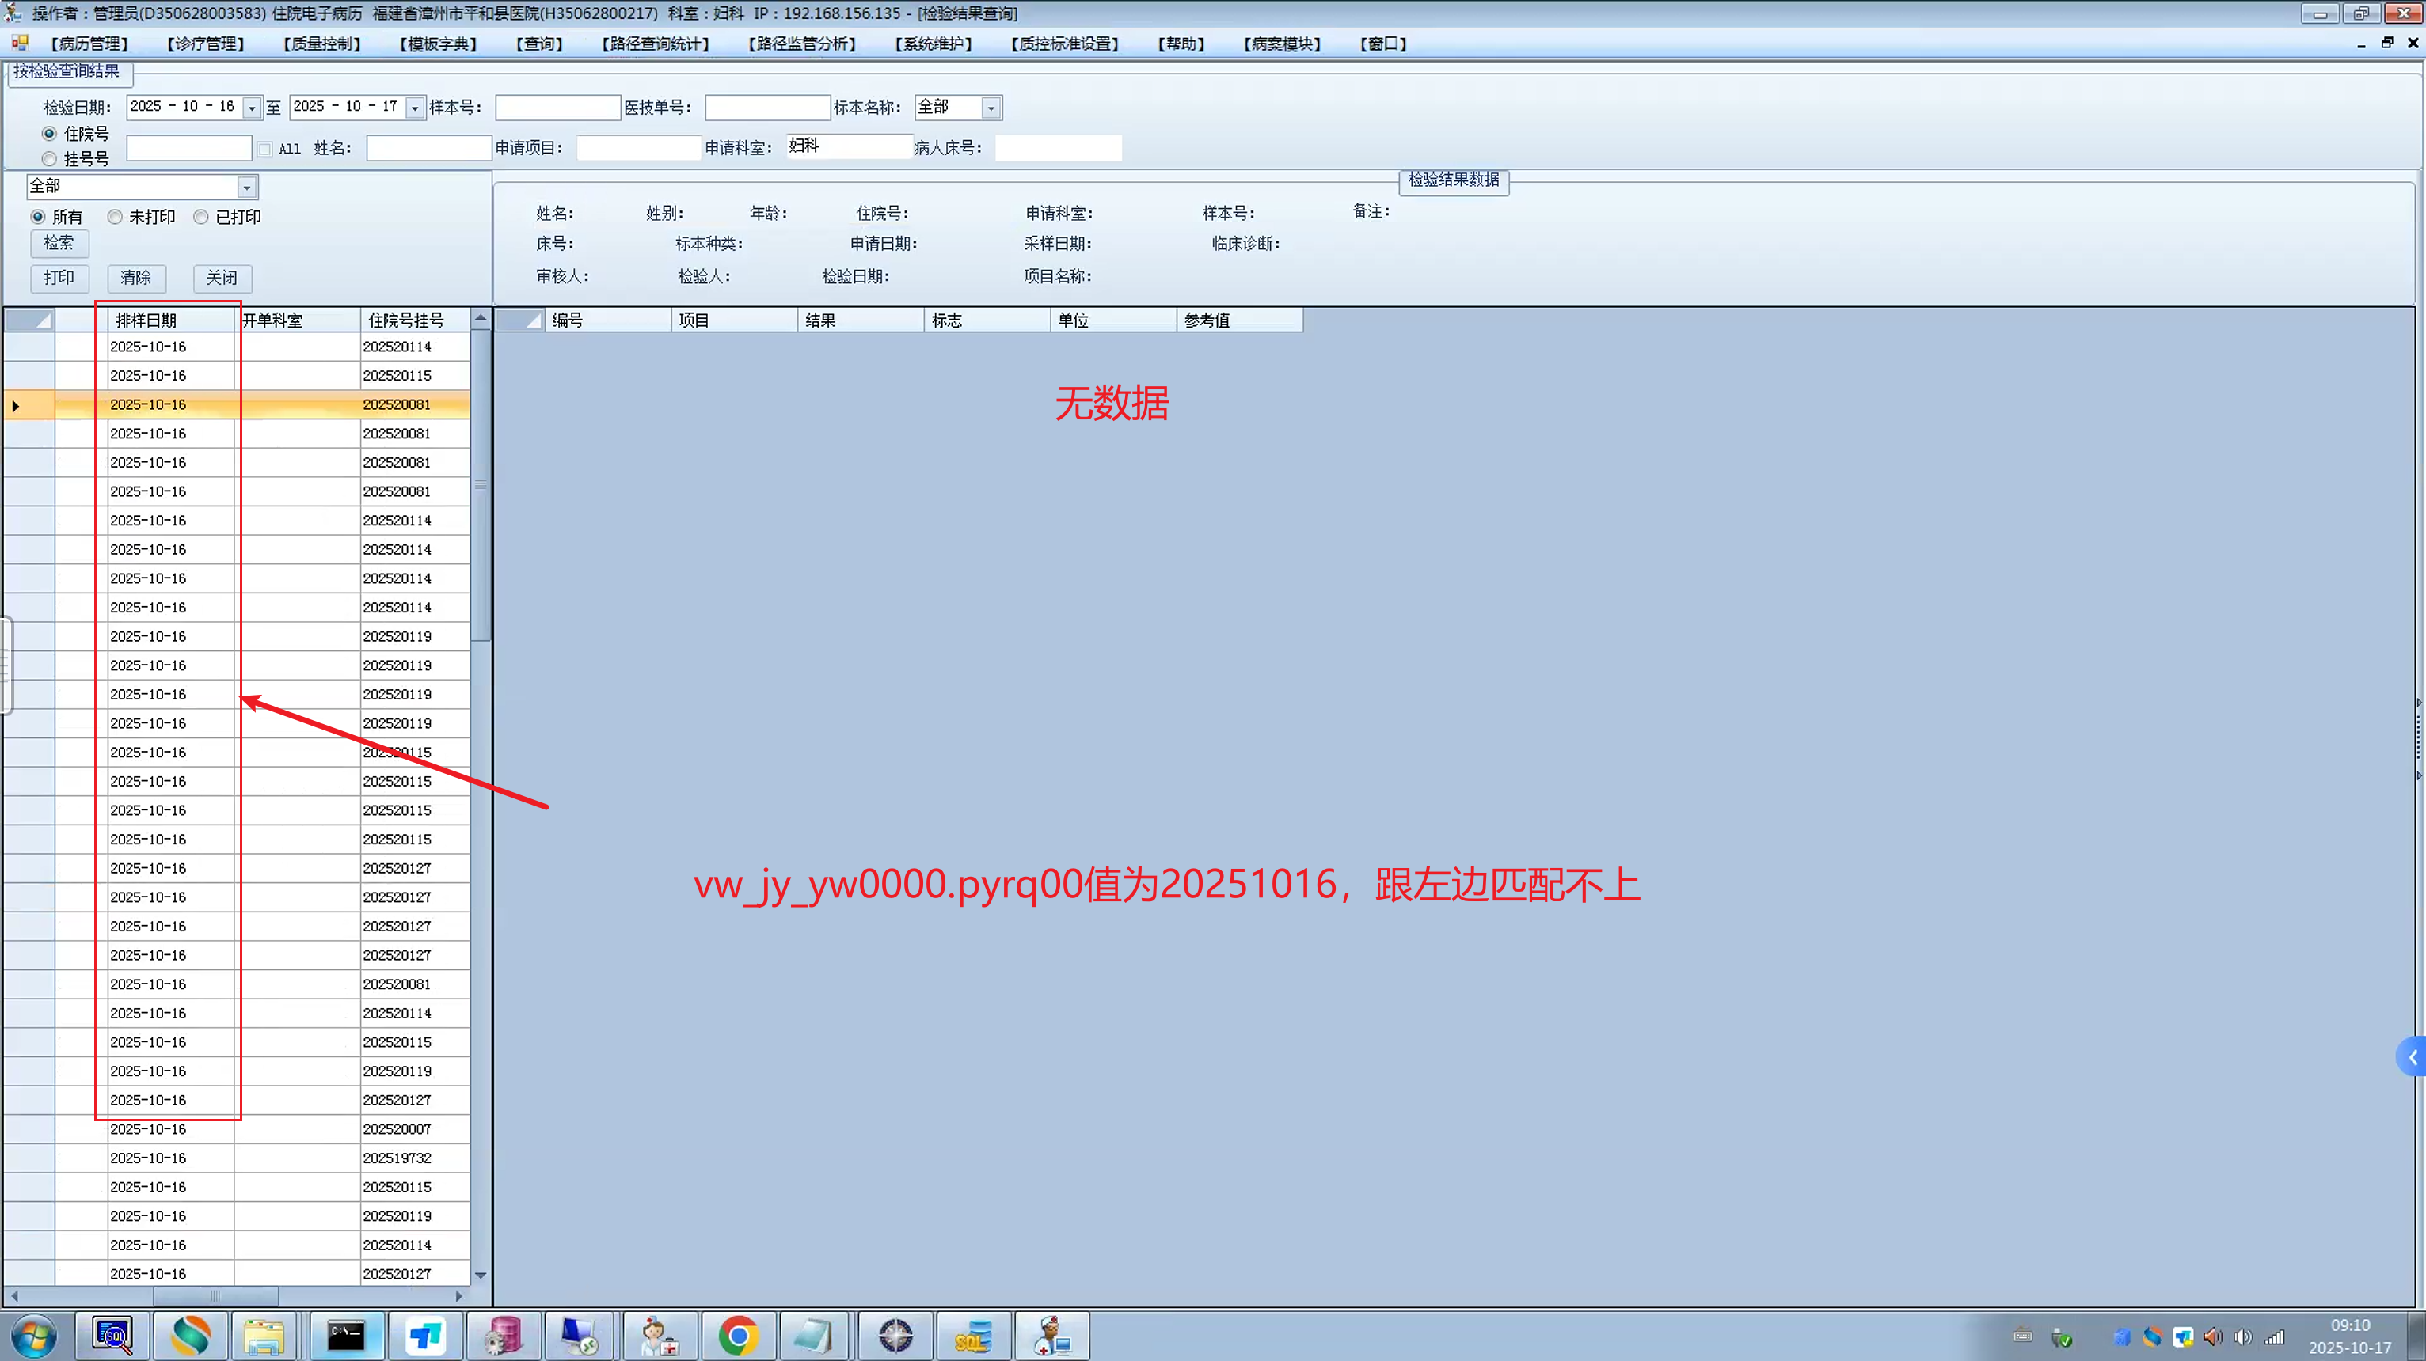Expand the 标本名称 全部 dropdown
Image resolution: width=2426 pixels, height=1361 pixels.
(x=991, y=108)
